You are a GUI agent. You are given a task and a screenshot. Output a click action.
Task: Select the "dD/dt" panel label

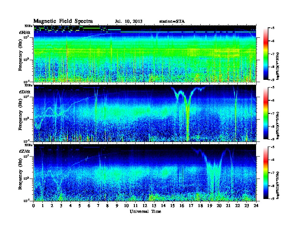point(25,92)
